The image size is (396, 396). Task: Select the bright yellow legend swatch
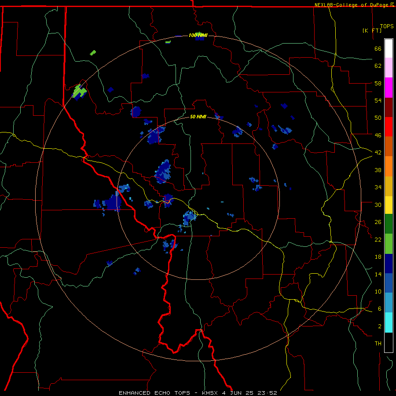click(x=389, y=205)
